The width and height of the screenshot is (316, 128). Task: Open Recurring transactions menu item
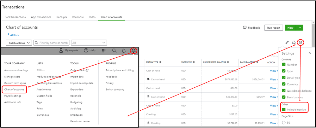[x=49, y=83]
